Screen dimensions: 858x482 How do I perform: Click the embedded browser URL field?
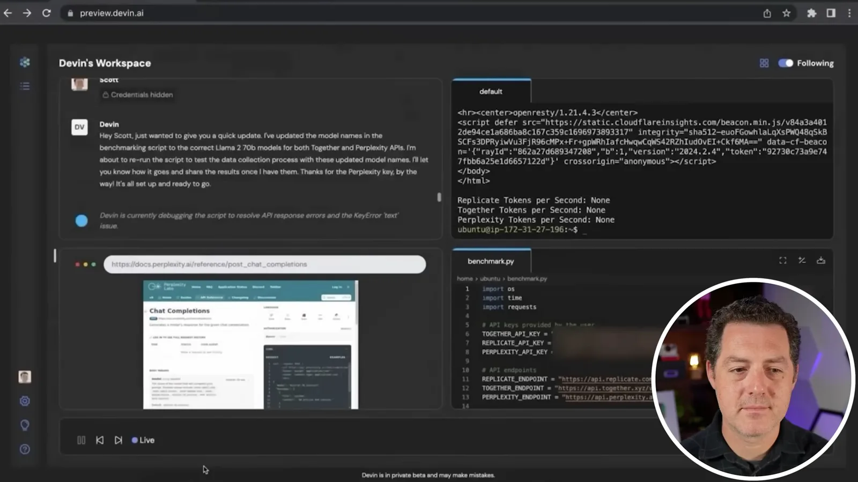264,264
